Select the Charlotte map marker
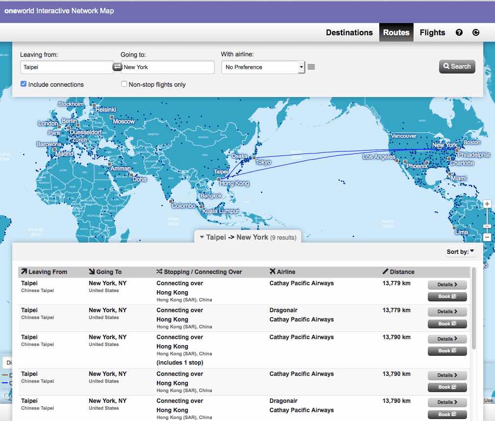 pos(448,159)
